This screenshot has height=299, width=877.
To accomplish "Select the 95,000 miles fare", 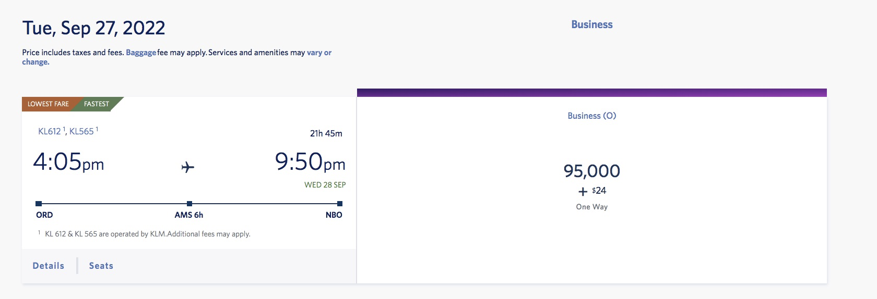I will click(x=591, y=171).
